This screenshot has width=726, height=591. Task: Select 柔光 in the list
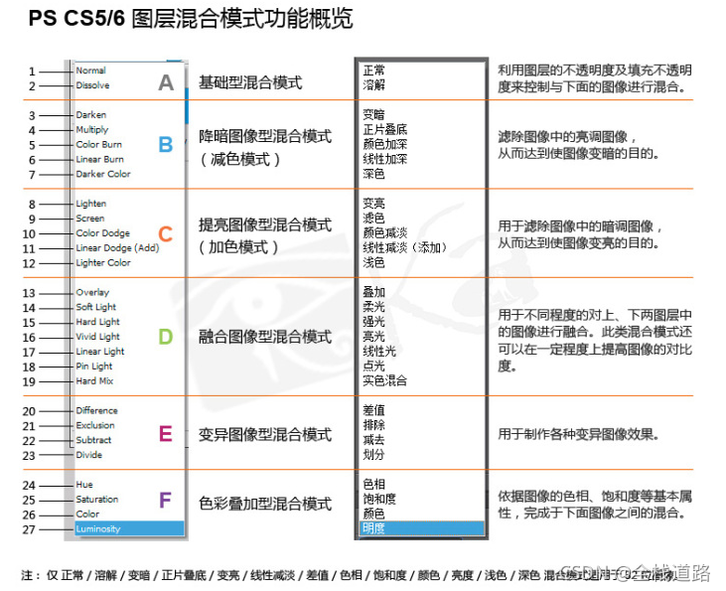click(373, 307)
